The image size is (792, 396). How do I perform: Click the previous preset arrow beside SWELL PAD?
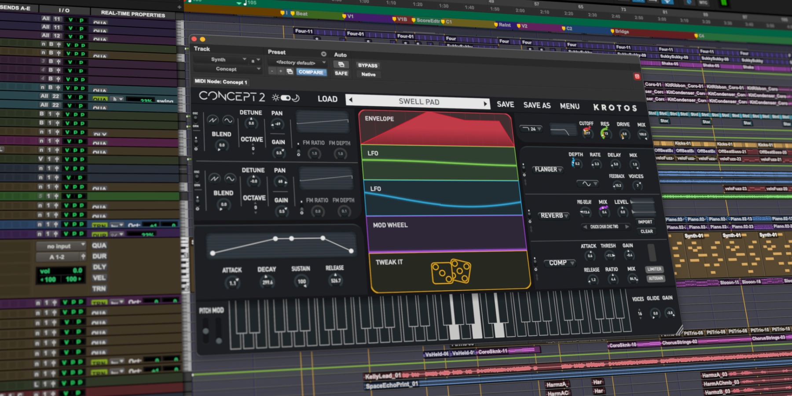point(351,100)
